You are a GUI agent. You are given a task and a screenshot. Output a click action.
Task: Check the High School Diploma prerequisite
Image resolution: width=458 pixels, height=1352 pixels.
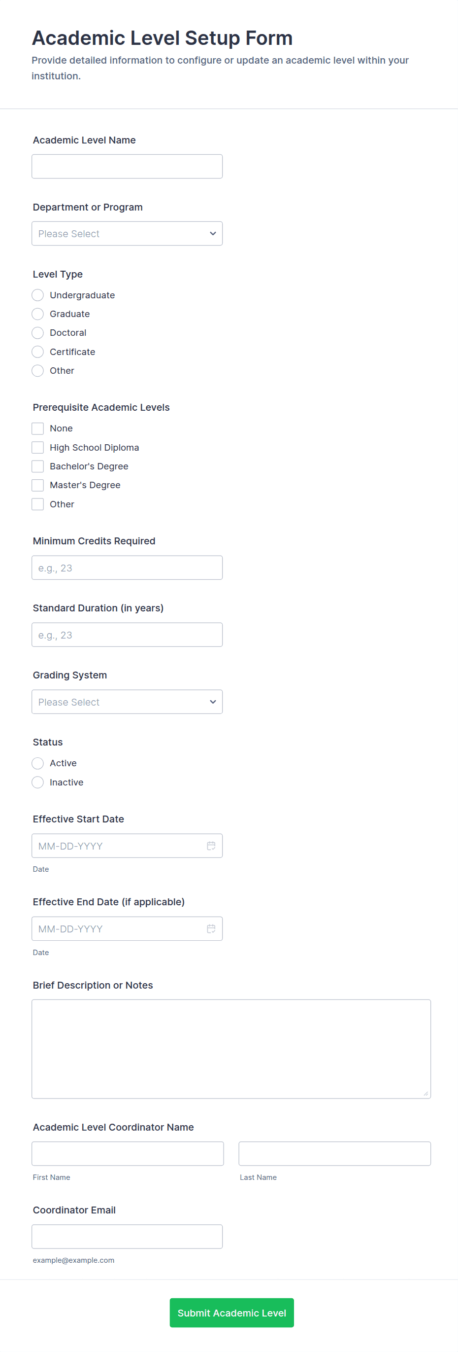[38, 447]
